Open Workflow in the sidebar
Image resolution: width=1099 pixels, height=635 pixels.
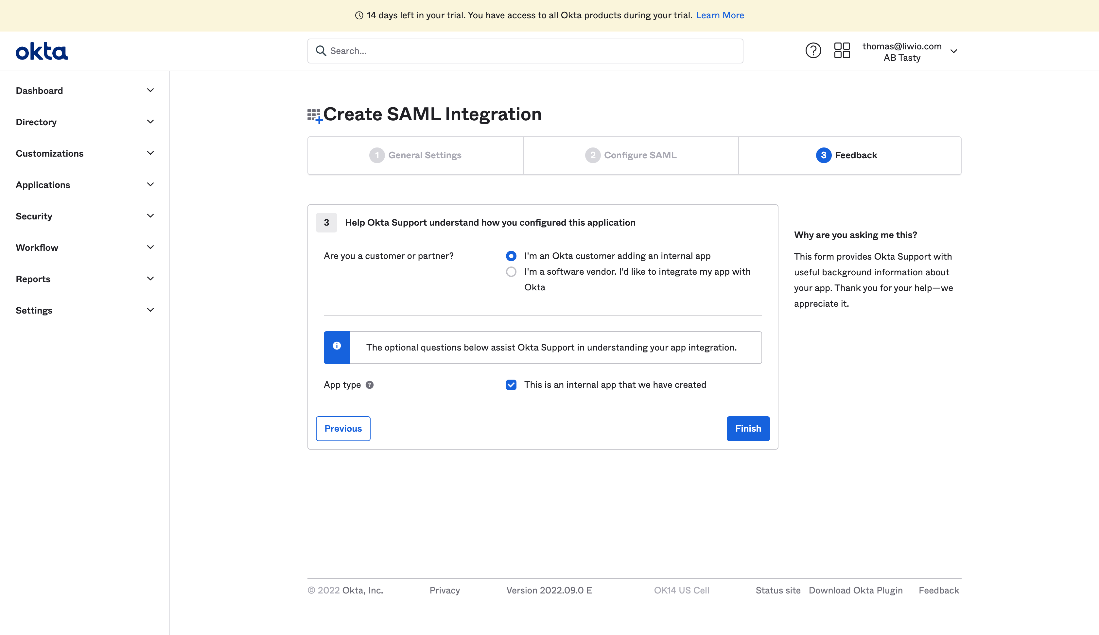coord(37,248)
